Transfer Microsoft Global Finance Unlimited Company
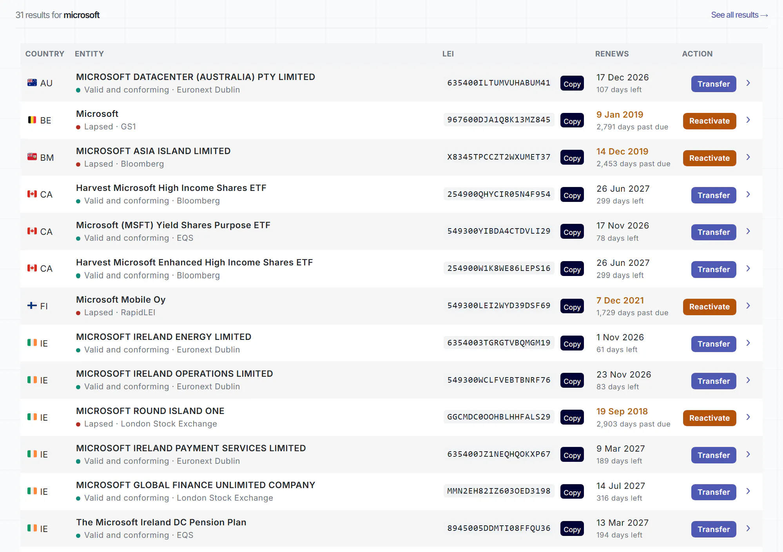The image size is (783, 552). click(x=714, y=492)
